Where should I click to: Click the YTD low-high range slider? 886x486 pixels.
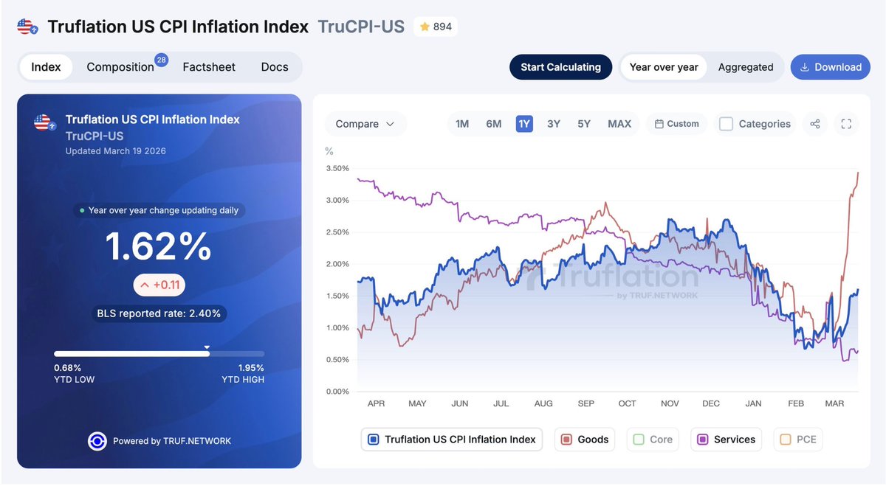pos(159,354)
